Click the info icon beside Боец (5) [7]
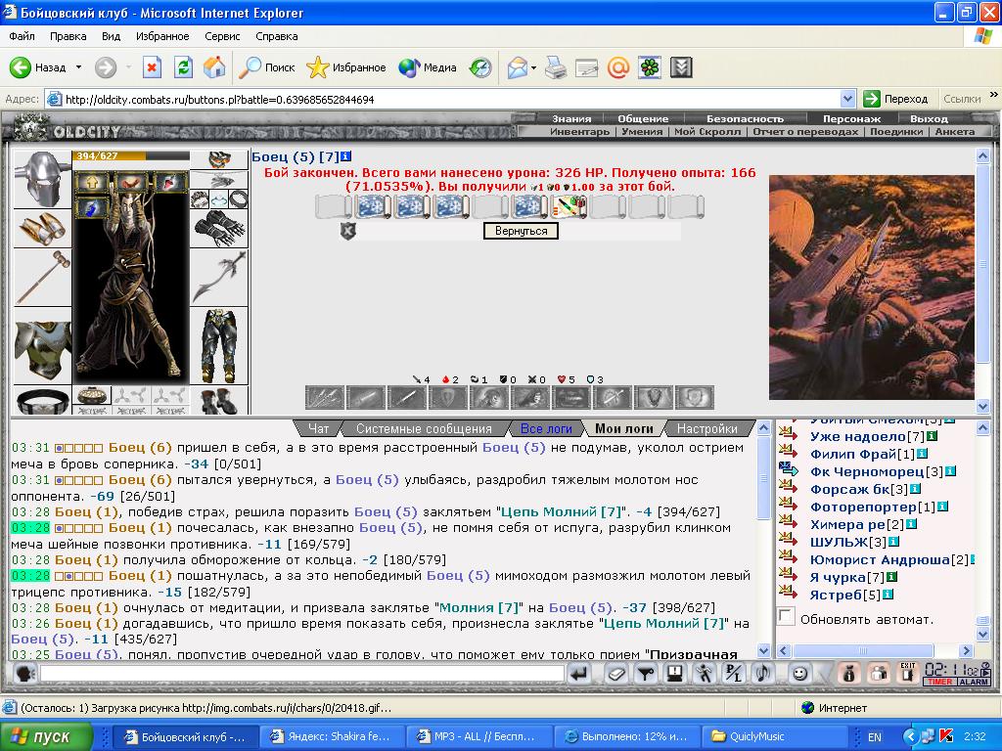The height and width of the screenshot is (751, 1002). (x=346, y=156)
